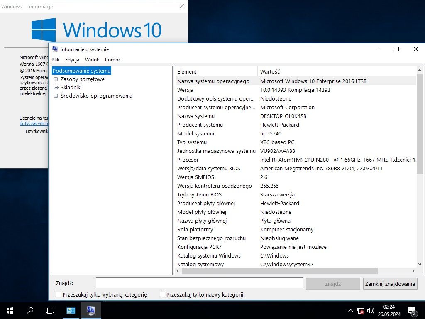Screen dimensions: 425x319
Task: Select Katalog systemu Windows row label
Action: (209, 255)
